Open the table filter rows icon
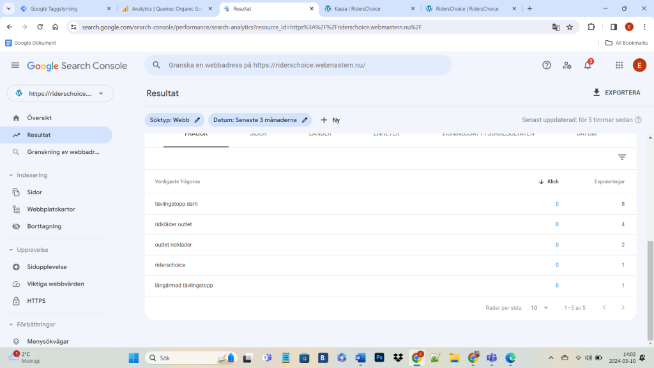 pos(622,157)
